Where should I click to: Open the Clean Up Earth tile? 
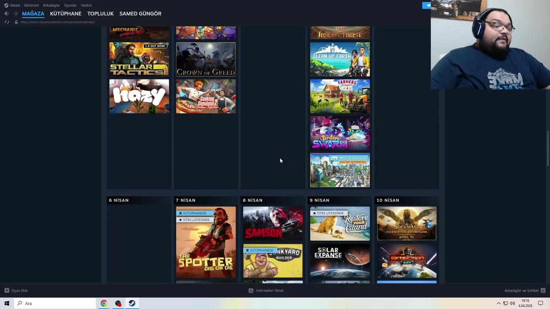point(340,59)
